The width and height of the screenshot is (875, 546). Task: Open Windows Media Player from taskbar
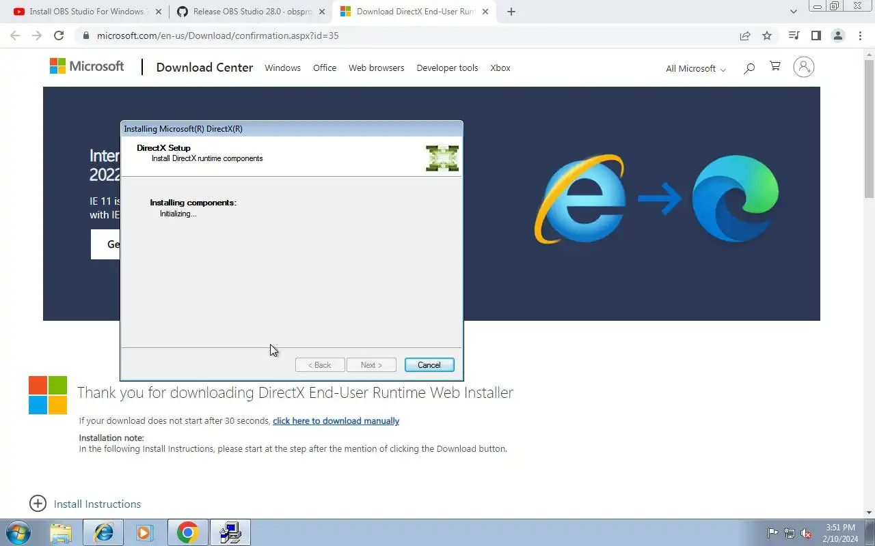(144, 532)
